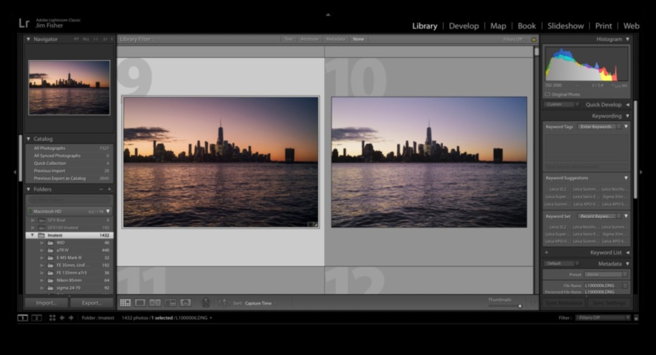The height and width of the screenshot is (355, 656).
Task: Expand the Quick Develop panel
Action: click(x=627, y=104)
